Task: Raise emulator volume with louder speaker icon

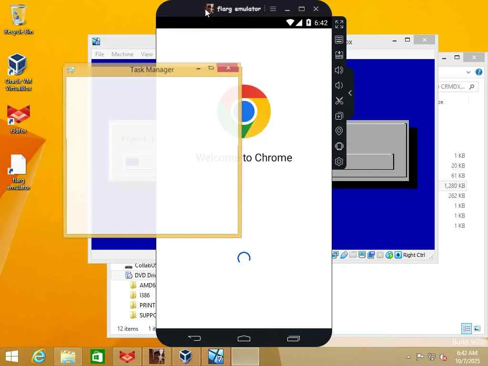Action: click(x=339, y=70)
